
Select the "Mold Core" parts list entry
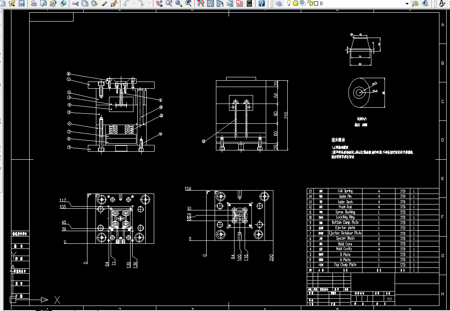tap(345, 244)
